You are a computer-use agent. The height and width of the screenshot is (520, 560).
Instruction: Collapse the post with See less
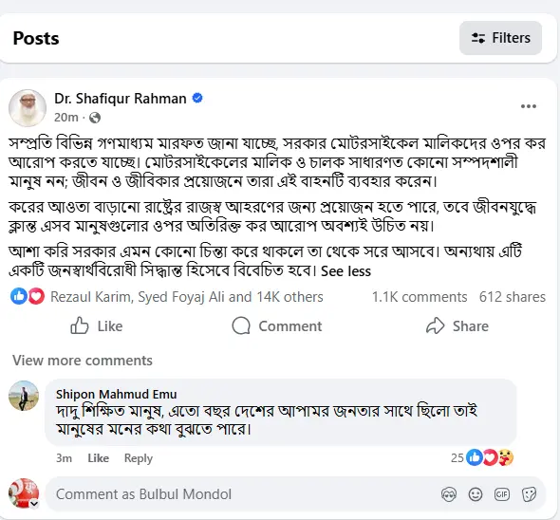coord(345,271)
